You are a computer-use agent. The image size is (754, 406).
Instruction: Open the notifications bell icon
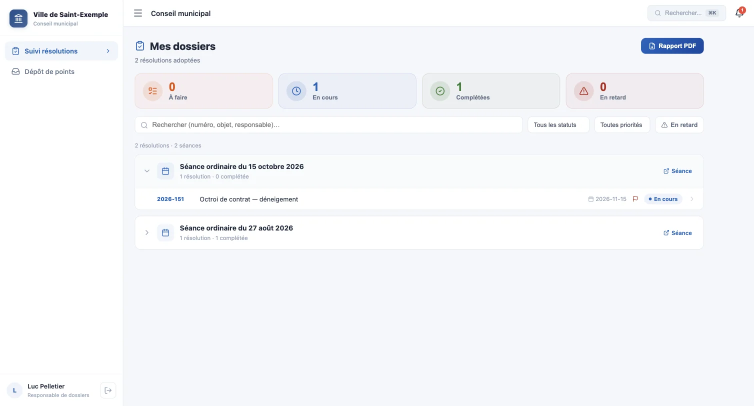[x=739, y=13]
